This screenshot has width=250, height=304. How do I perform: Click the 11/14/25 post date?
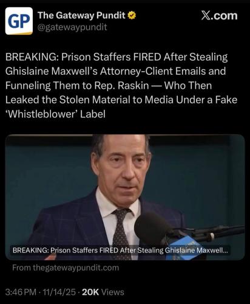(58, 292)
